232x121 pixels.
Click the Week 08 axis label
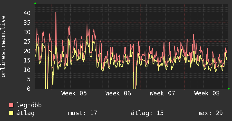point(207,93)
